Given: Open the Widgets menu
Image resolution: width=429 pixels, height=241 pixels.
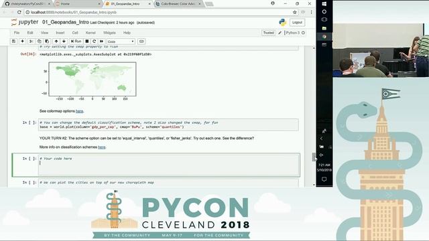Looking at the screenshot, I should pos(109,33).
